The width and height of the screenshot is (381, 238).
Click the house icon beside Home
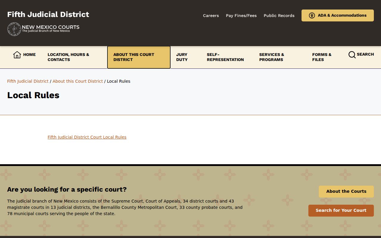coord(17,55)
